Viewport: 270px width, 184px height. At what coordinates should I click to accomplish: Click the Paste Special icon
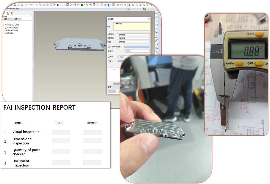click(47, 5)
